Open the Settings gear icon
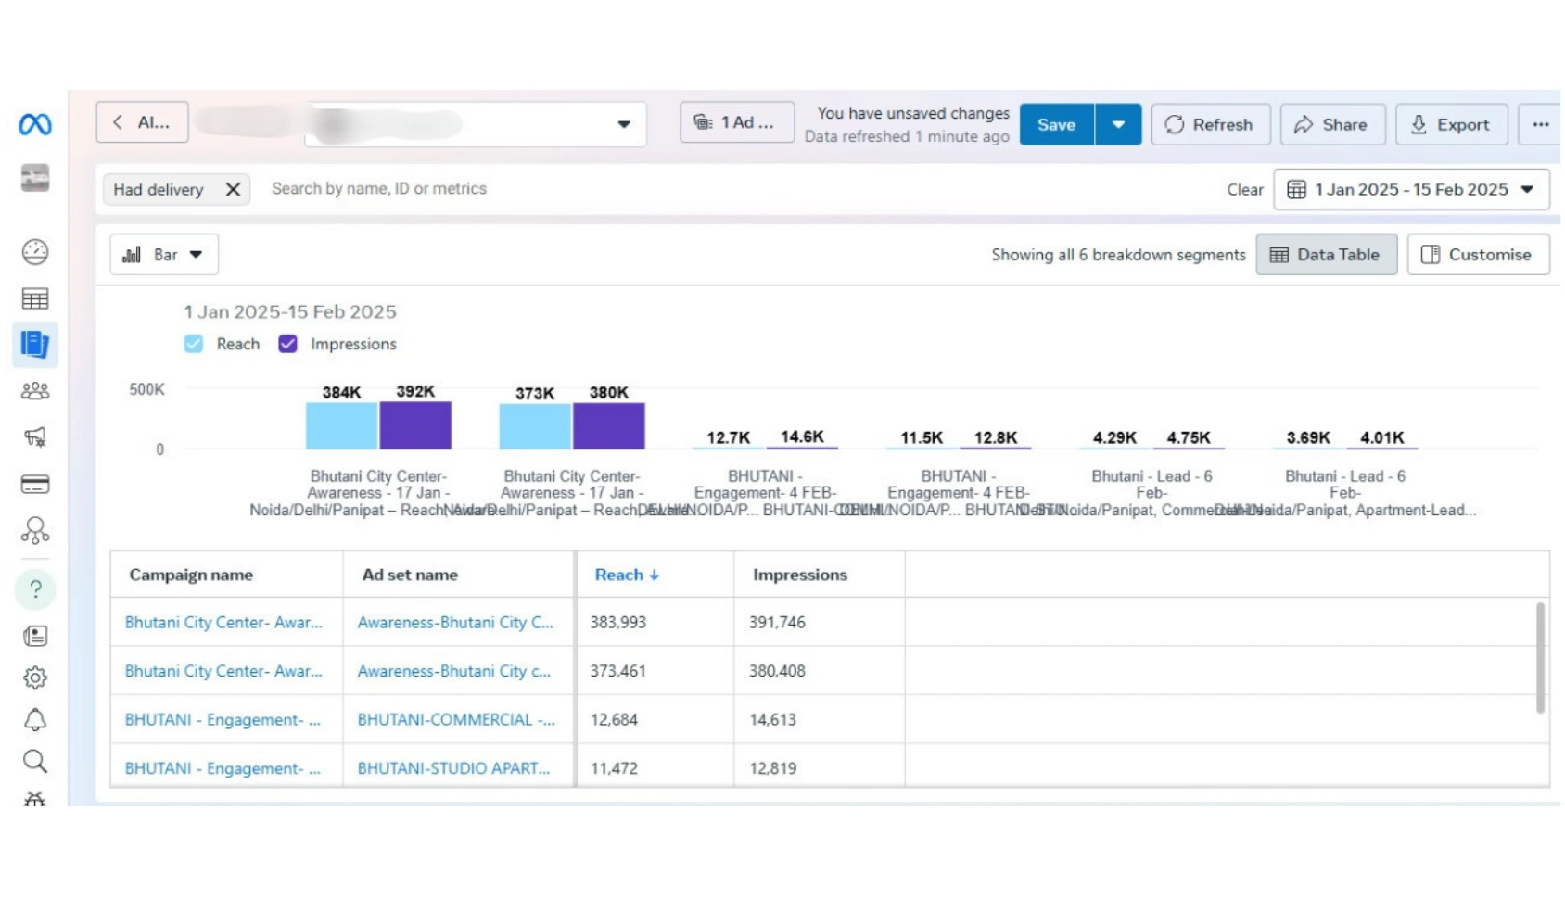Viewport: 1565px width, 898px height. 35,677
